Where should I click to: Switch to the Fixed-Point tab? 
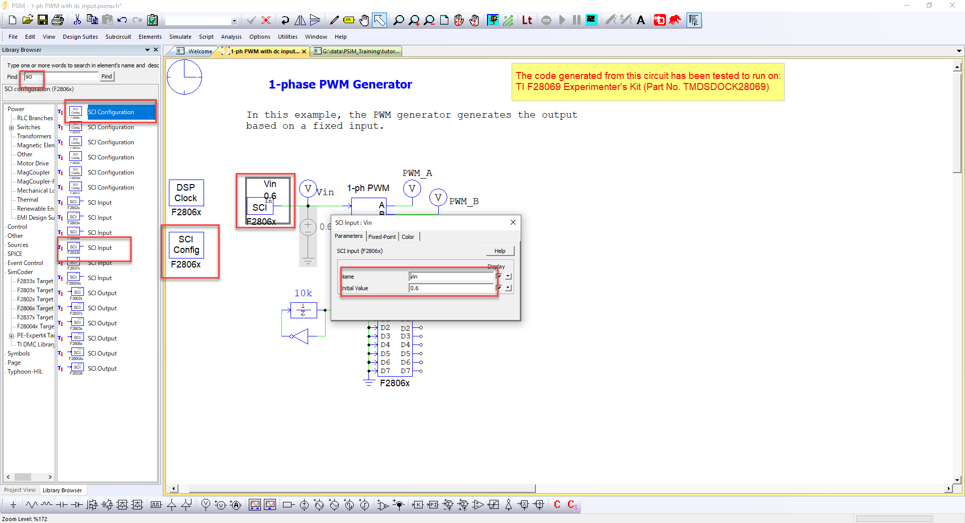coord(382,236)
